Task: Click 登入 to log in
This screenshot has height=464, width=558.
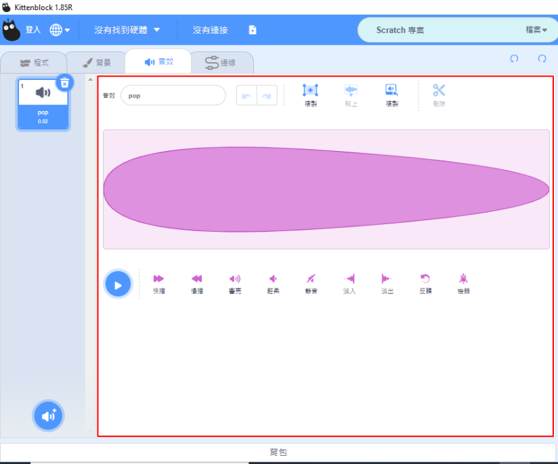Action: tap(33, 30)
